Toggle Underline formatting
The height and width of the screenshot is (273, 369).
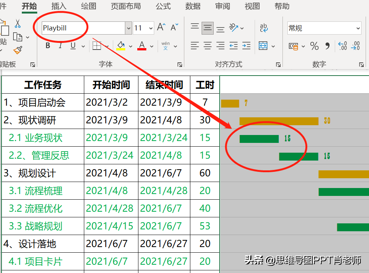point(73,45)
